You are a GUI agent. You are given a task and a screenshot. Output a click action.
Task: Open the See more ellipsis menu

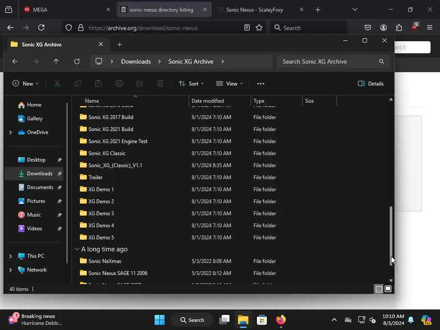pyautogui.click(x=261, y=84)
